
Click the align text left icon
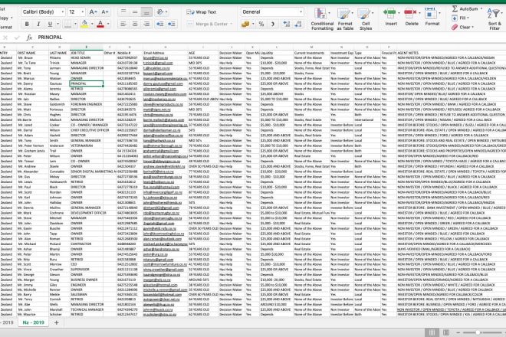pyautogui.click(x=123, y=24)
